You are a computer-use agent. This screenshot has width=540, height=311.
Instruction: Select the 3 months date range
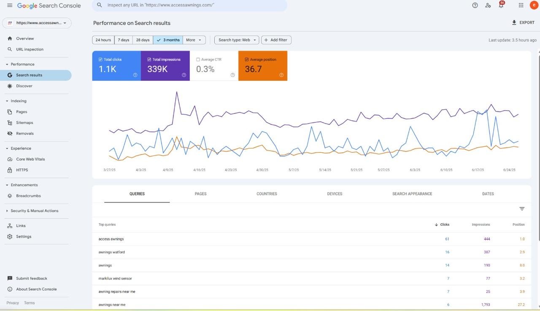pyautogui.click(x=168, y=40)
